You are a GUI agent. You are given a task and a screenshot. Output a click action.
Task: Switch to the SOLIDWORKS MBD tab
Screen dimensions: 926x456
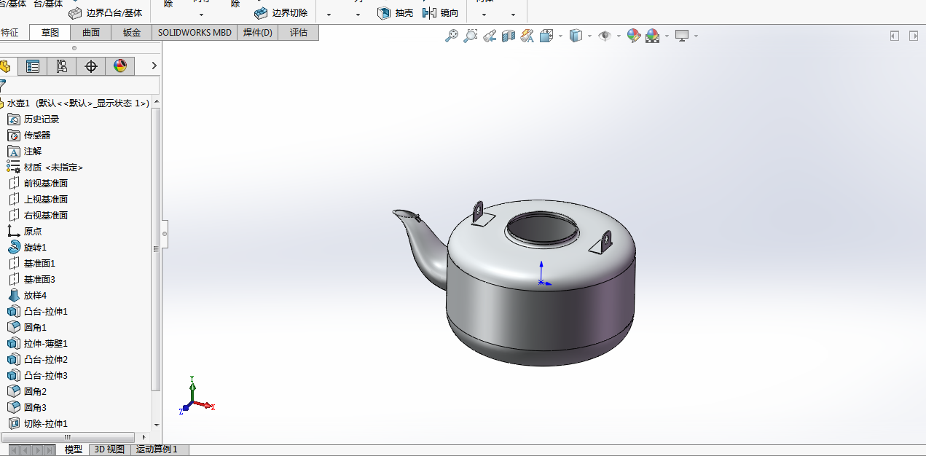pos(195,33)
